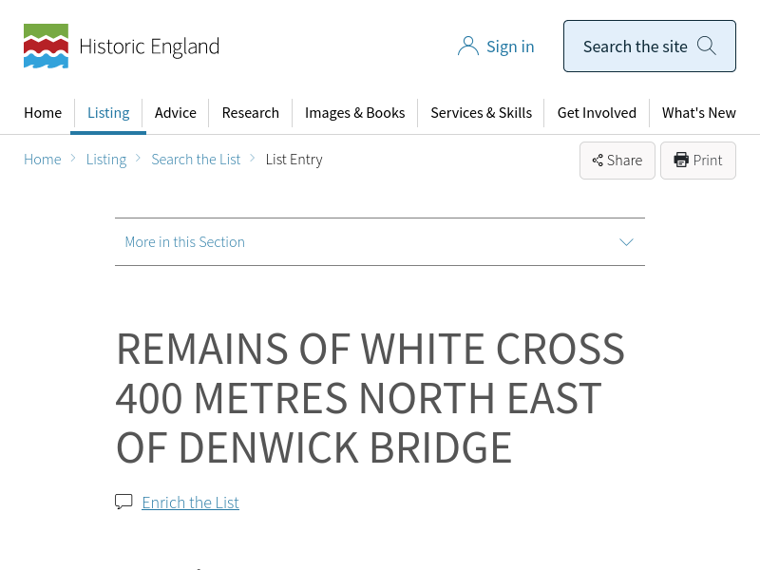The height and width of the screenshot is (570, 760).
Task: Click the printer icon
Action: tap(681, 160)
